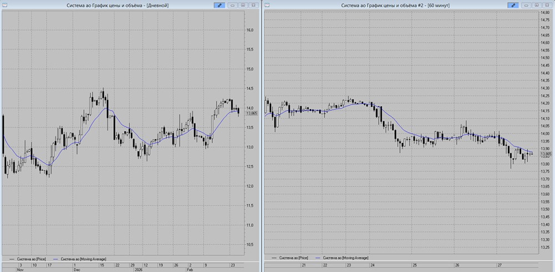The height and width of the screenshot is (272, 555).
Task: Select the daily chart title bar 'Дневной'
Action: click(x=118, y=6)
